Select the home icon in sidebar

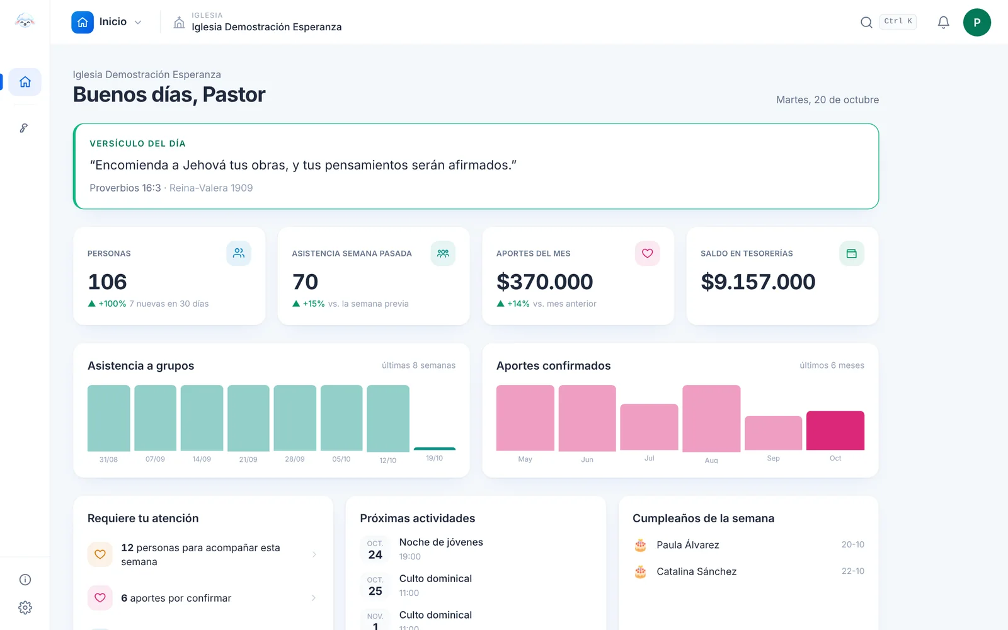click(25, 82)
